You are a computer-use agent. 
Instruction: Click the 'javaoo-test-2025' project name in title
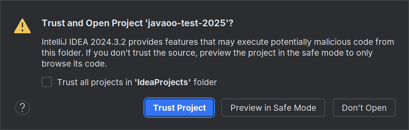[x=186, y=24]
